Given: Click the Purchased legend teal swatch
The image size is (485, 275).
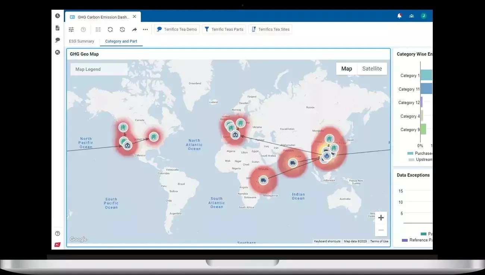Looking at the screenshot, I should tap(410, 153).
